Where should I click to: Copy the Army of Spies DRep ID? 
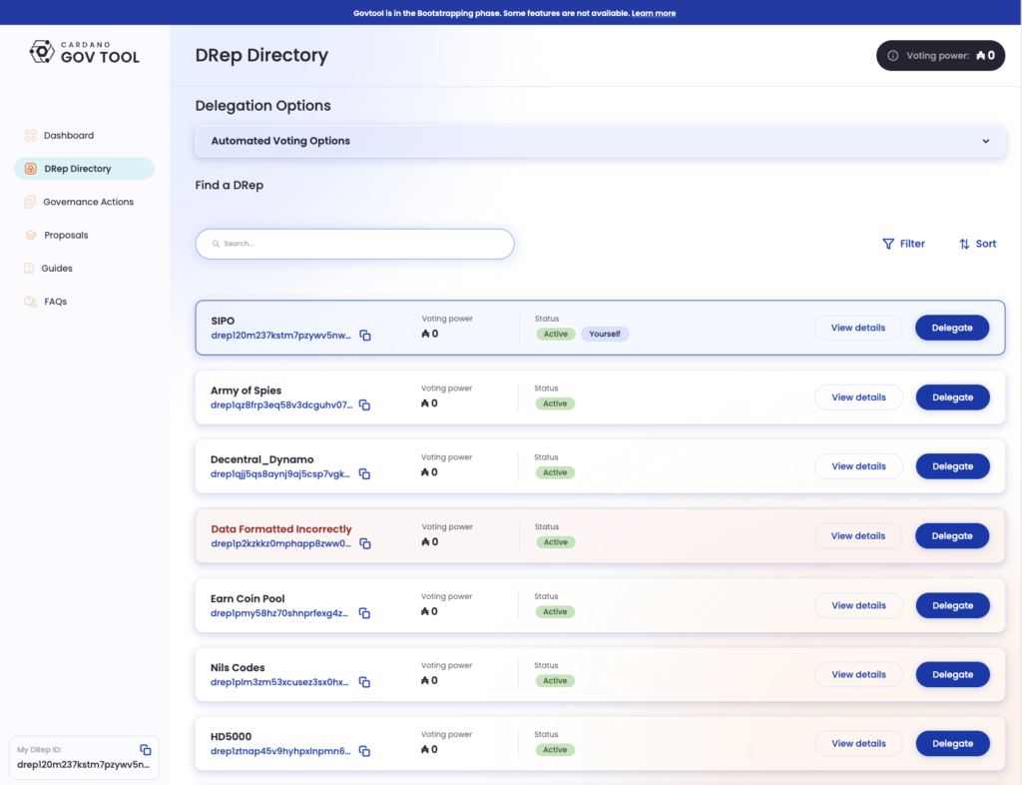[x=365, y=405]
